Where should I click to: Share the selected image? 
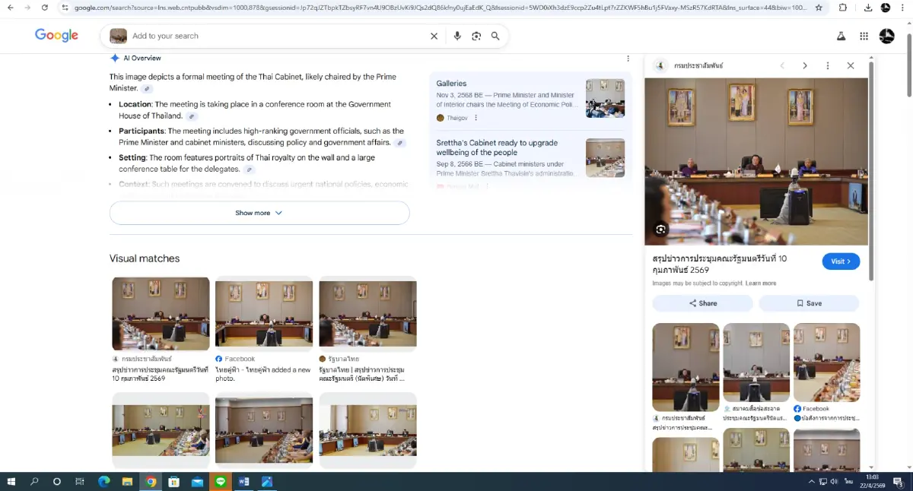(x=702, y=303)
